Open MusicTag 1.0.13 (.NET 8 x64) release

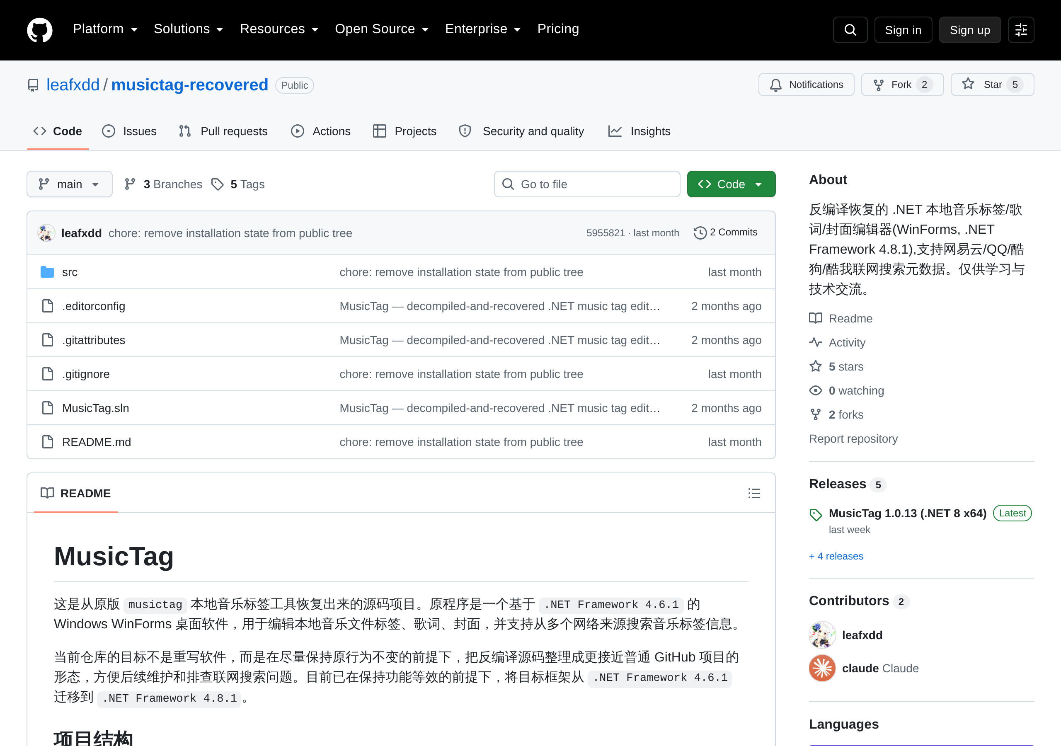[908, 513]
